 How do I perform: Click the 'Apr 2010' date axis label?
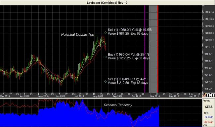(25, 96)
